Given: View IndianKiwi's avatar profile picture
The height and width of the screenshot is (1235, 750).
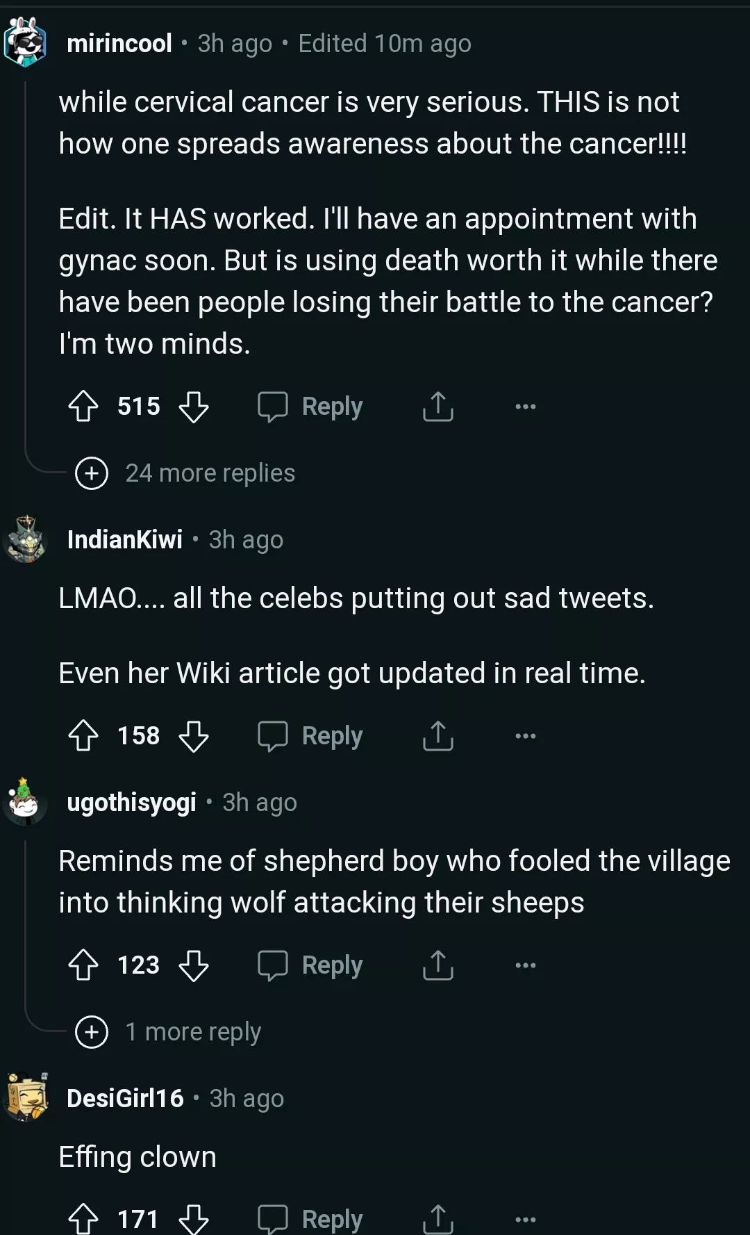Looking at the screenshot, I should [x=26, y=539].
